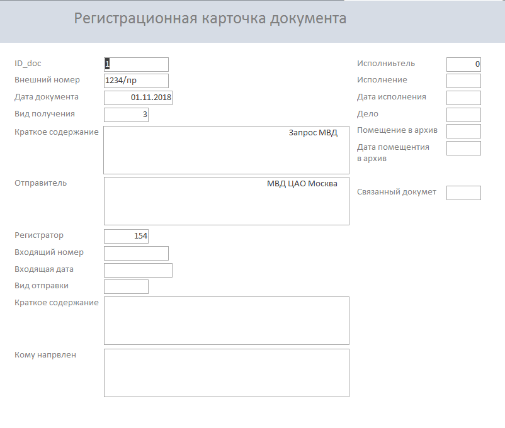
Task: Click the Входящая дата label
Action: click(x=44, y=269)
